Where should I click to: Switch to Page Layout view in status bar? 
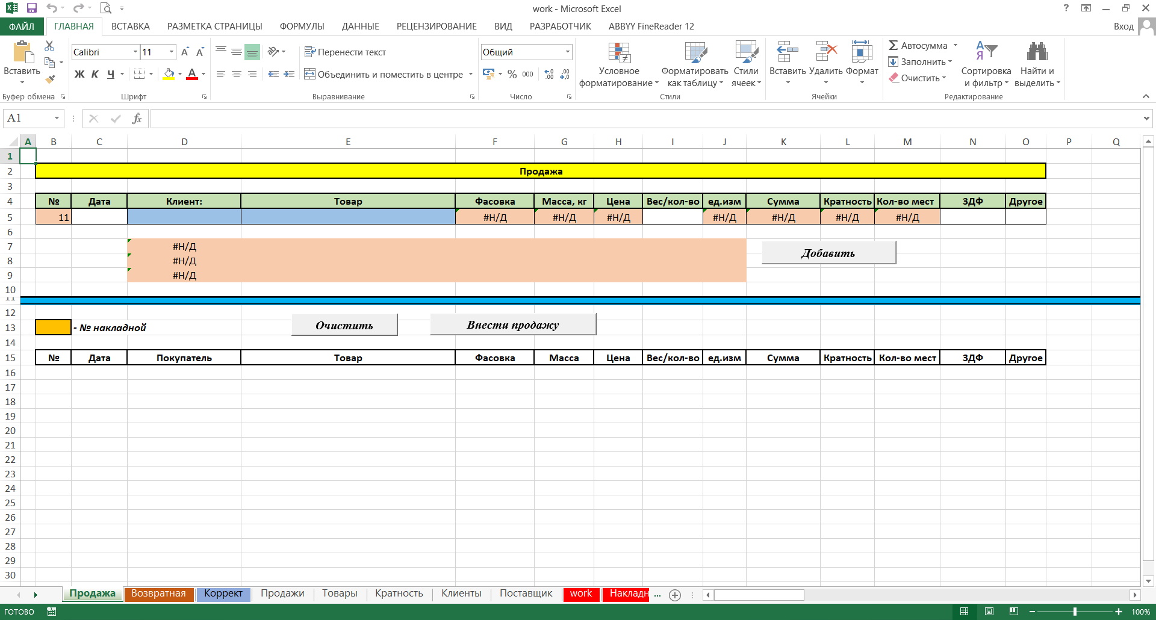coord(989,612)
